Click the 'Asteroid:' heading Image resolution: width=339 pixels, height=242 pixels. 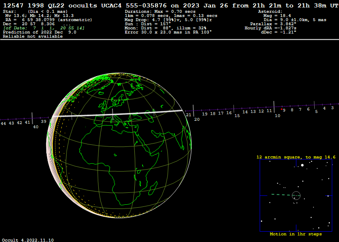pos(270,12)
